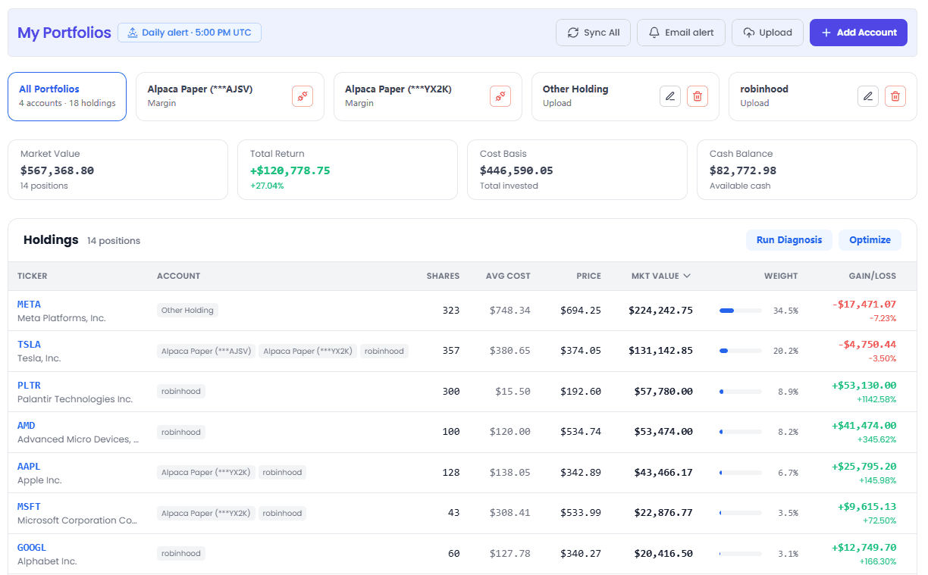Add a new account
Viewport: 928px width, 575px height.
coord(858,33)
